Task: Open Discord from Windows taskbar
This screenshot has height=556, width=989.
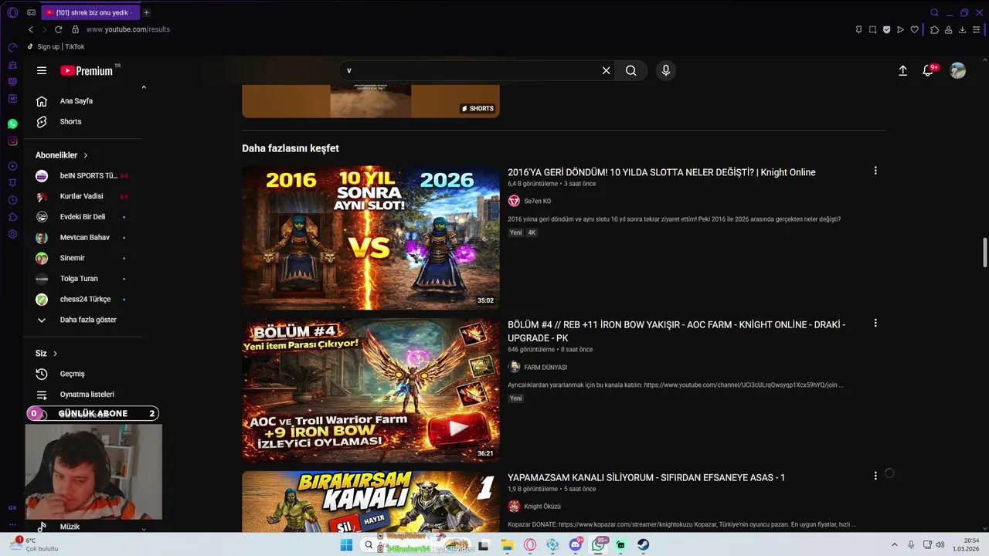Action: click(x=576, y=545)
